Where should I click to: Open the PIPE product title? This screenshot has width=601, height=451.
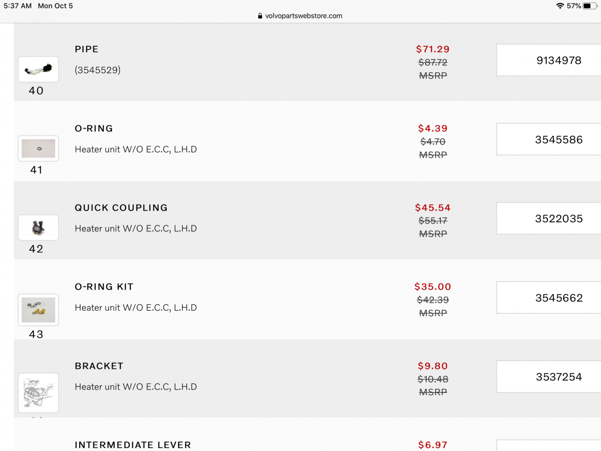(87, 49)
